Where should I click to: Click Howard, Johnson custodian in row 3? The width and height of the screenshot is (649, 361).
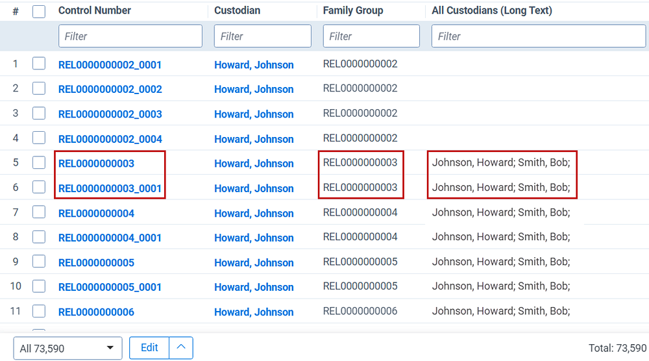[x=254, y=114]
